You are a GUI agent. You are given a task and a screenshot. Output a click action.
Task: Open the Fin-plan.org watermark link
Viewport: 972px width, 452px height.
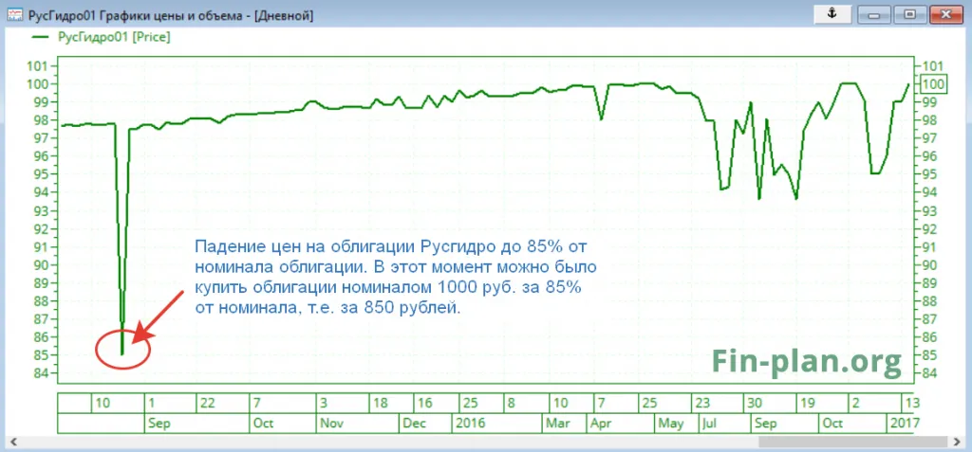[x=807, y=360]
